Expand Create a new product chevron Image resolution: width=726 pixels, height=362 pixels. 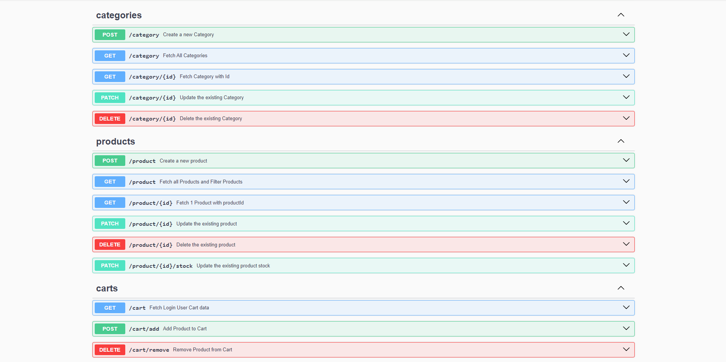coord(626,160)
